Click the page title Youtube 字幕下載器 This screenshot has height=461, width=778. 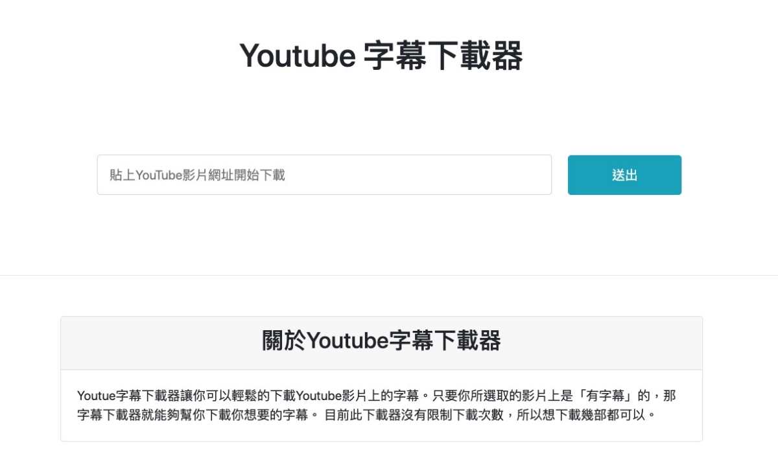pyautogui.click(x=381, y=56)
